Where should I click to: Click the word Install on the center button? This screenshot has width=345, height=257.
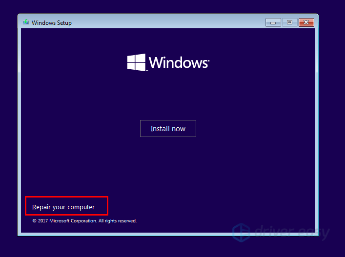160,129
